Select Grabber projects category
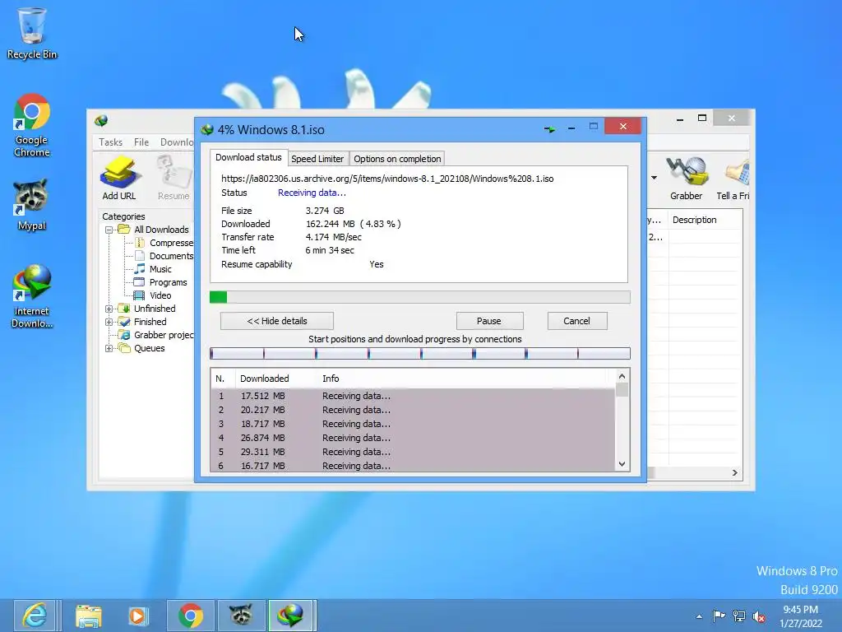Image resolution: width=842 pixels, height=632 pixels. (x=155, y=335)
